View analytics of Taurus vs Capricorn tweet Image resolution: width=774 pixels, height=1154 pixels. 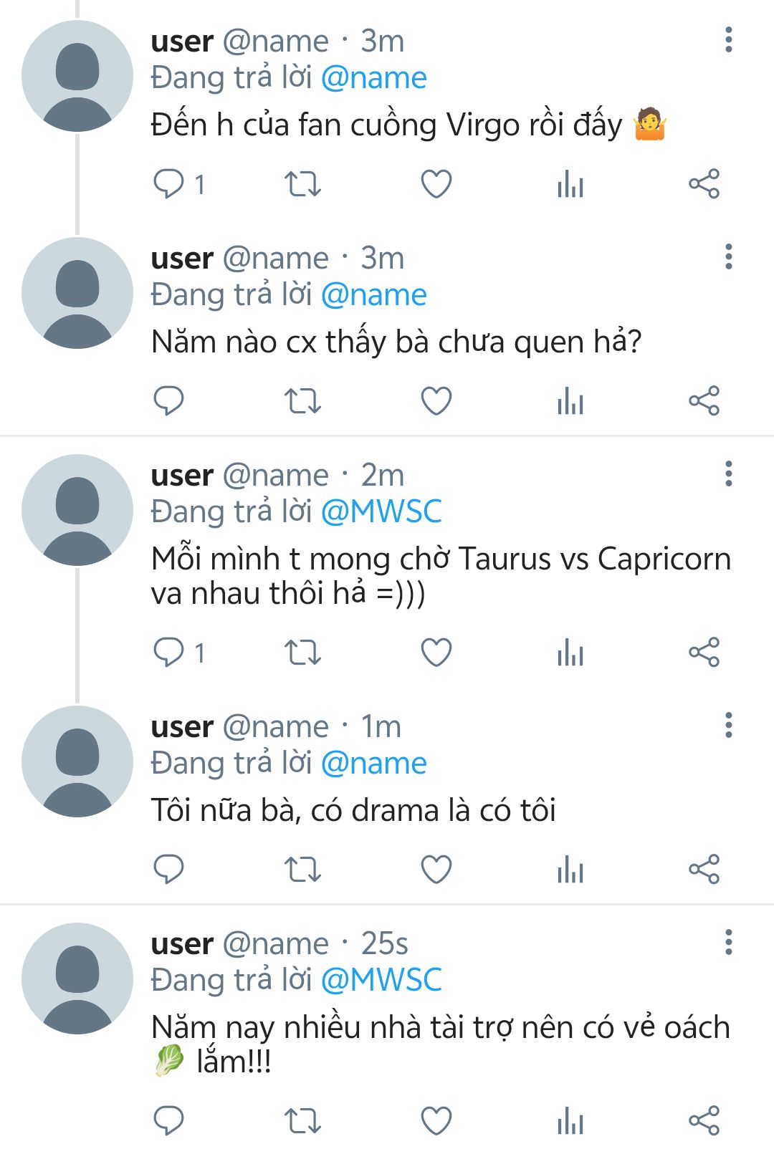tap(570, 653)
